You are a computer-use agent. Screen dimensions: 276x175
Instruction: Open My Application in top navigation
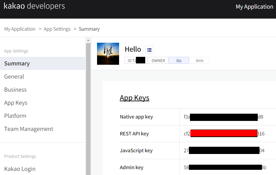pyautogui.click(x=254, y=7)
